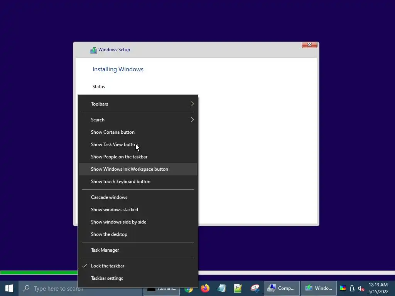Close the Windows Setup dialog
This screenshot has width=395, height=296.
(x=309, y=45)
